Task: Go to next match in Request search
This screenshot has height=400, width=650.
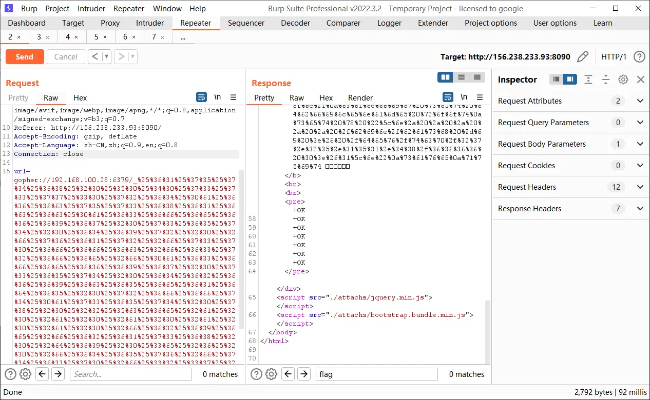Action: coord(58,374)
